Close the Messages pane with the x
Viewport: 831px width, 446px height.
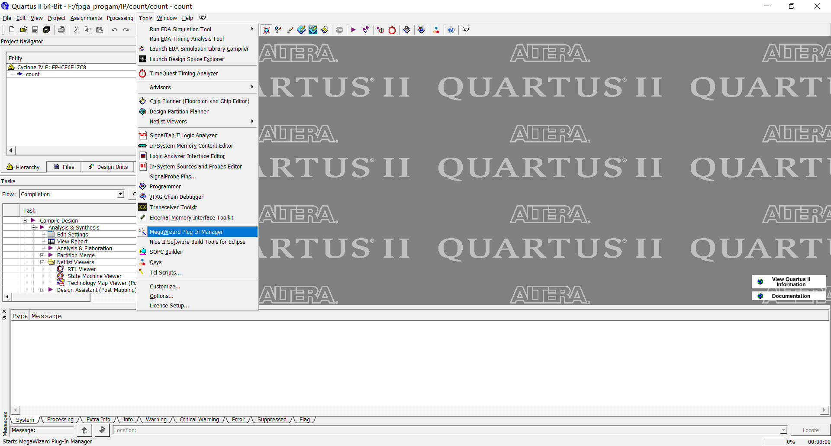4,311
